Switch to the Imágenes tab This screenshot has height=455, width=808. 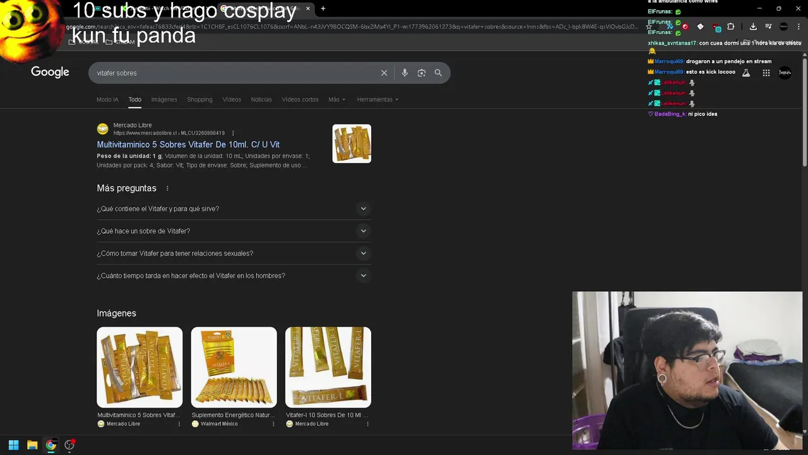click(164, 99)
